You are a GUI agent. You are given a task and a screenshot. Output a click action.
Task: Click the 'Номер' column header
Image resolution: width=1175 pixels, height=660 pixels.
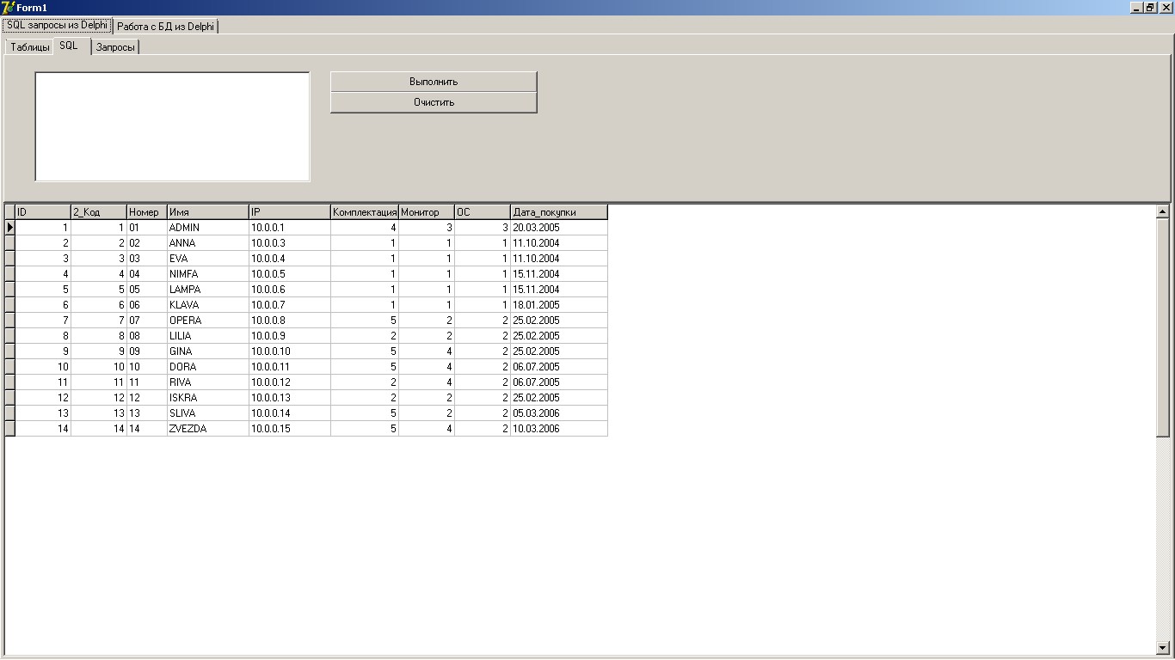click(147, 212)
